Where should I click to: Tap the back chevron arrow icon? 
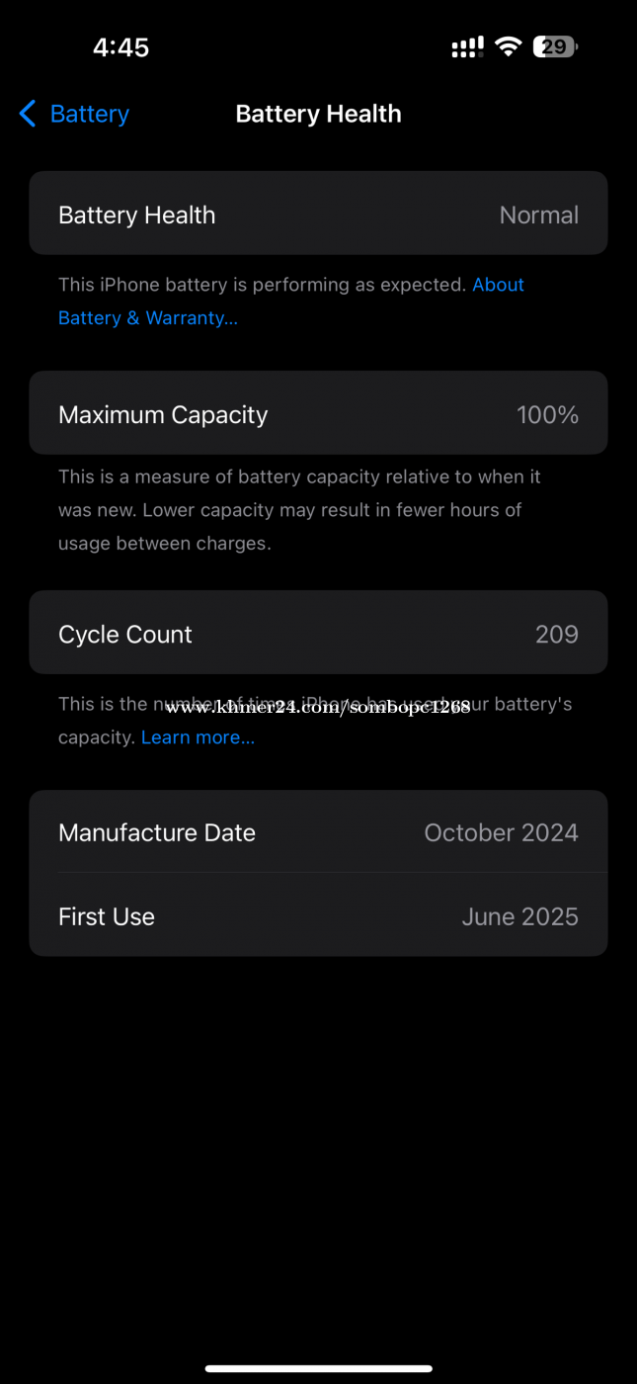[28, 114]
